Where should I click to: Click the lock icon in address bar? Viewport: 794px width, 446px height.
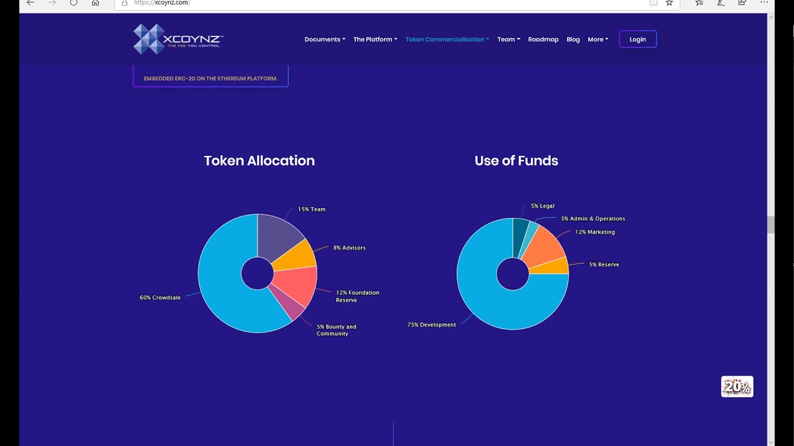(x=125, y=2)
